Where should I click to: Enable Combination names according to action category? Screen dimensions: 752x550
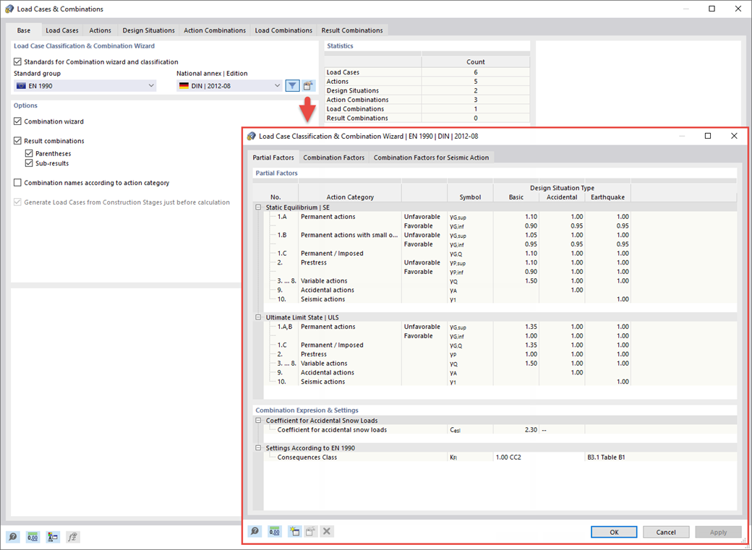pyautogui.click(x=18, y=183)
